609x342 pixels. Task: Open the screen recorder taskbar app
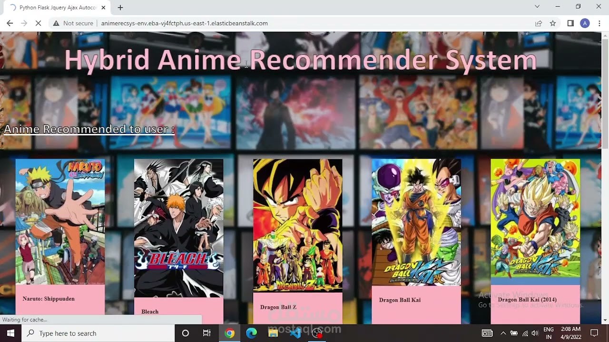(x=317, y=333)
